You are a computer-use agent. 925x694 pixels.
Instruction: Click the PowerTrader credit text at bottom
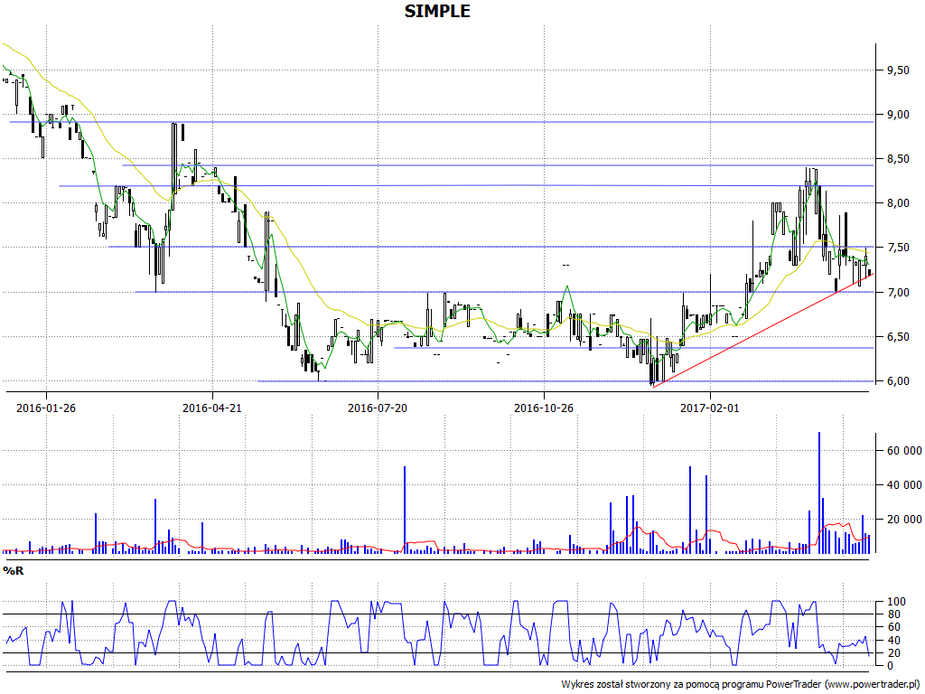pyautogui.click(x=741, y=684)
